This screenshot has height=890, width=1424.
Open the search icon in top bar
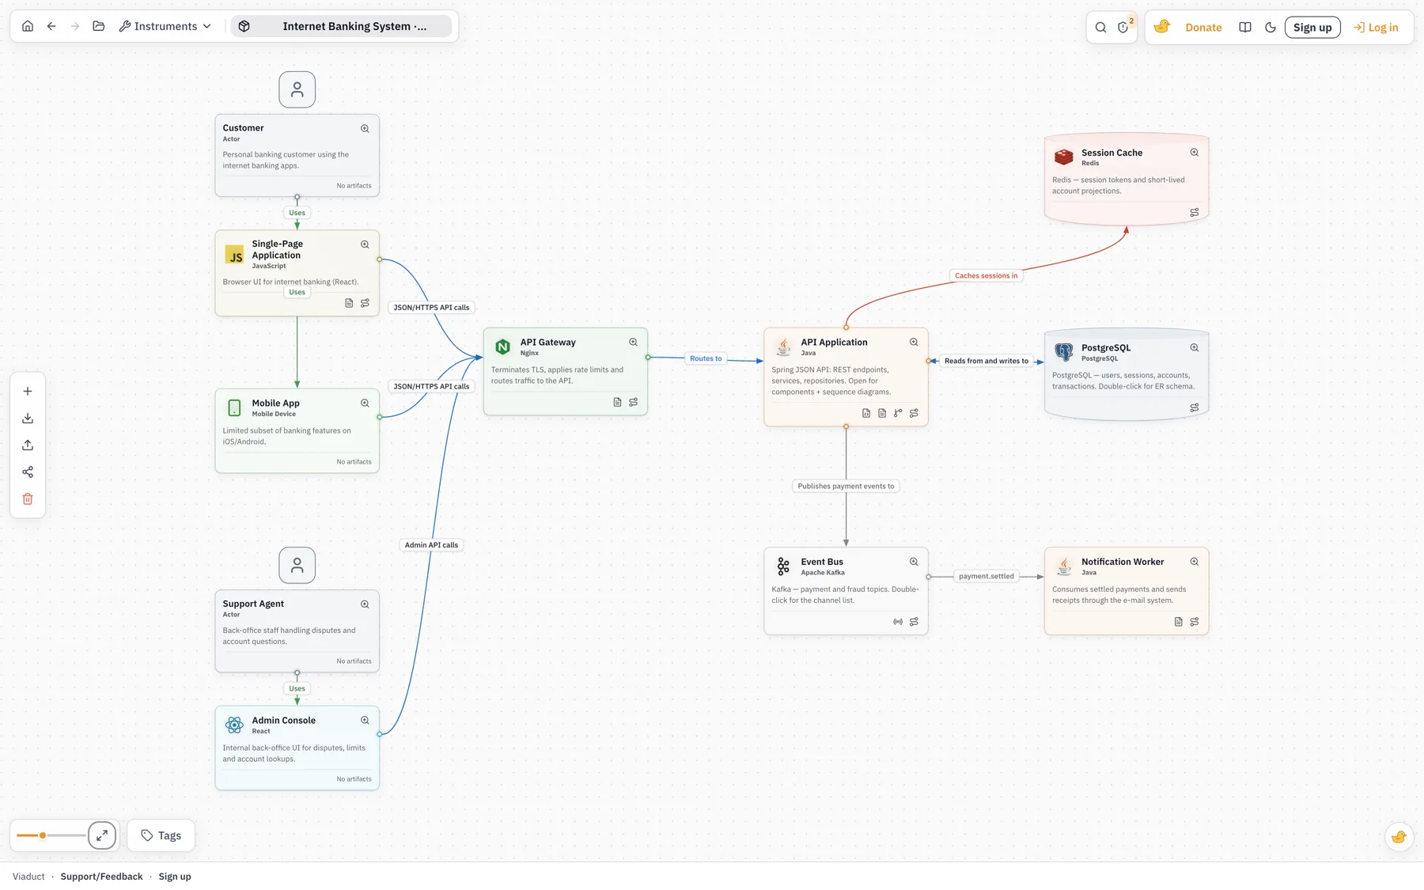pos(1100,28)
